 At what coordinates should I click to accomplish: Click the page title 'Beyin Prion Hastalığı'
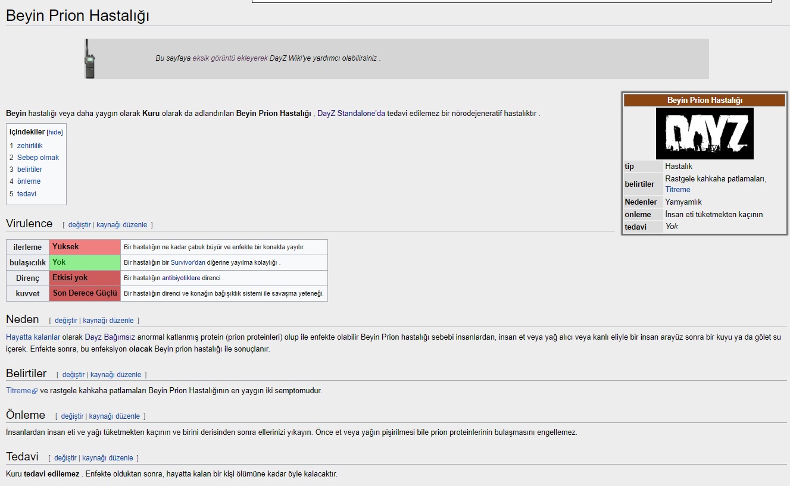coord(77,16)
